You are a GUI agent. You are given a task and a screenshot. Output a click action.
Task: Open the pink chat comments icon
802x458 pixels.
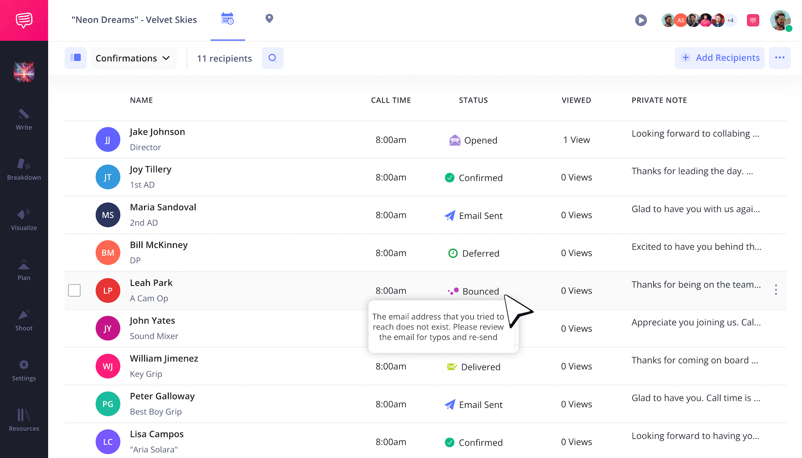(x=753, y=20)
